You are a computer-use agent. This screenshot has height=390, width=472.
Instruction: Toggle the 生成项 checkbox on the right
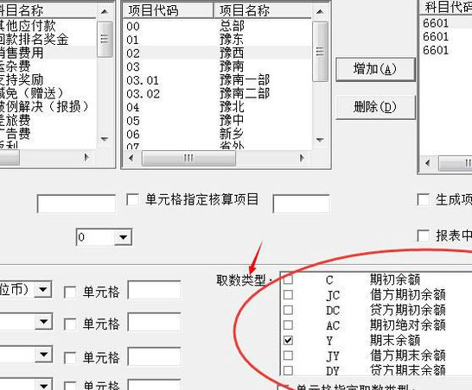[x=424, y=200]
